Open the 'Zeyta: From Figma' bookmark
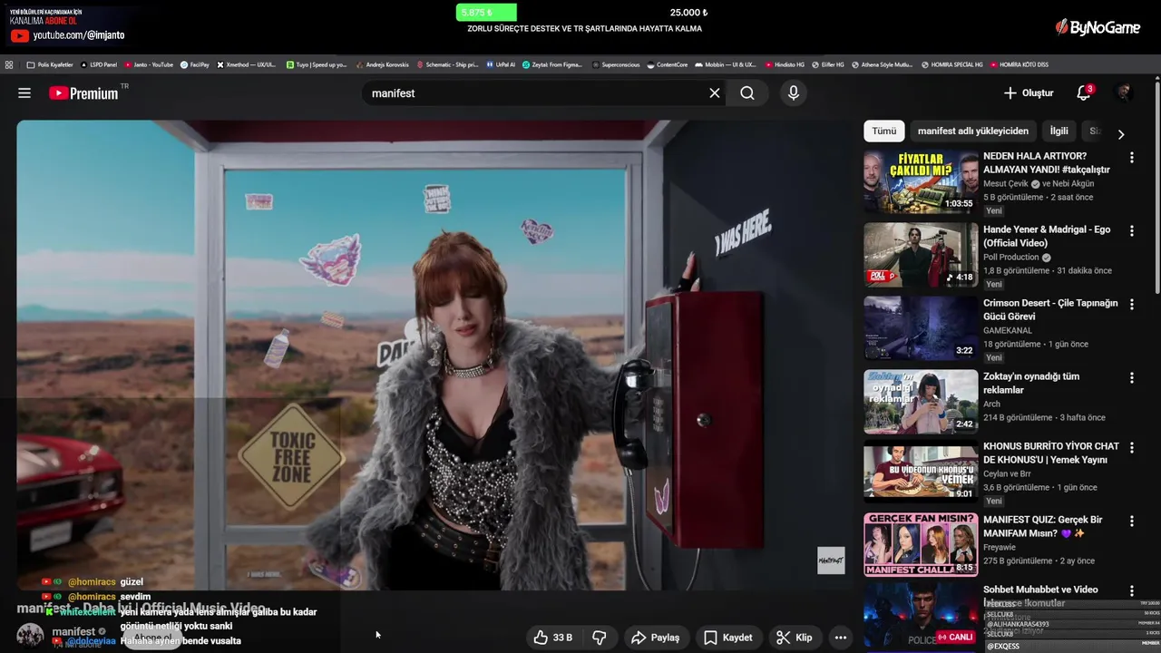1161x653 pixels. 553,65
